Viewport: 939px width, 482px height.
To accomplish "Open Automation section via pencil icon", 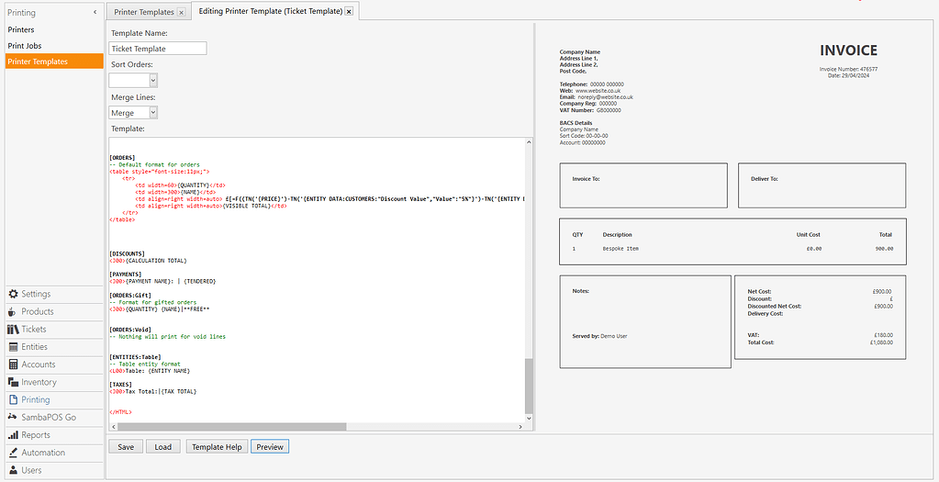I will tap(13, 452).
